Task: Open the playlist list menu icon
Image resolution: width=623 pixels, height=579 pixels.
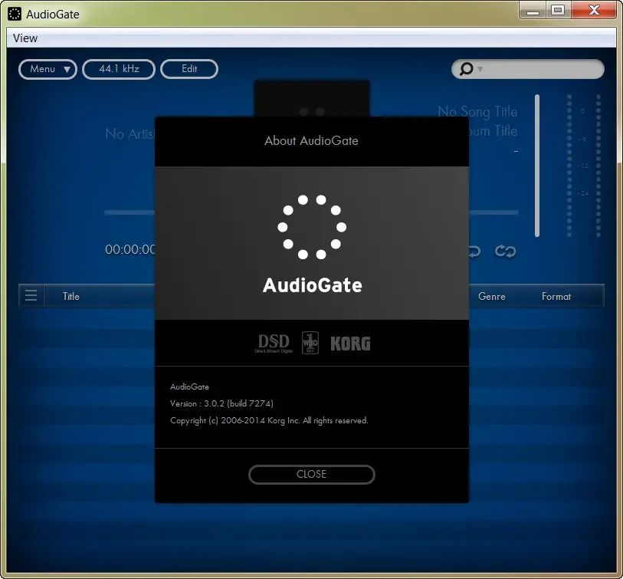Action: [x=31, y=295]
